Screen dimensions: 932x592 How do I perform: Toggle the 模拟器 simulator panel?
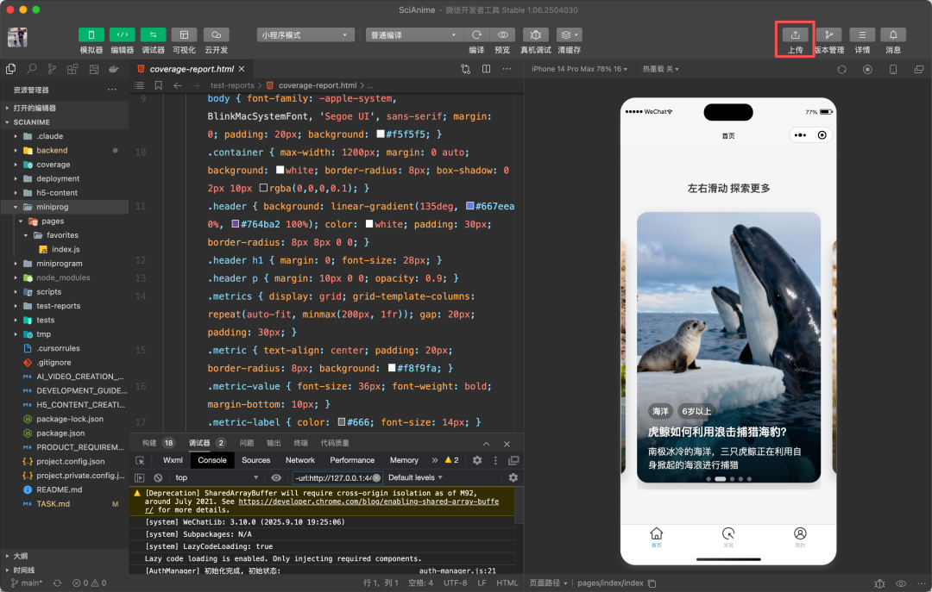(x=91, y=35)
